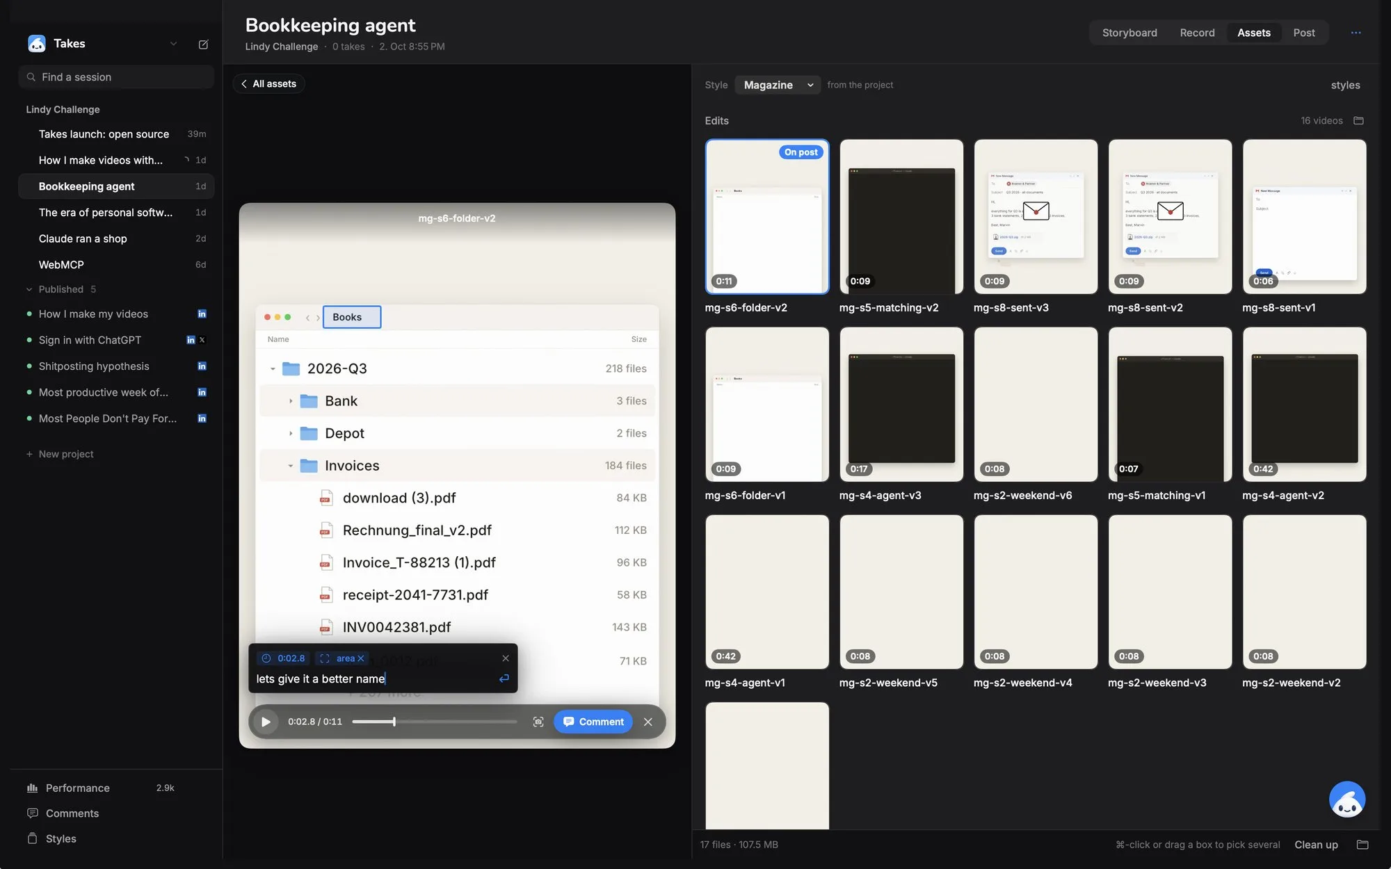
Task: Click the Takes app logo
Action: coord(37,43)
